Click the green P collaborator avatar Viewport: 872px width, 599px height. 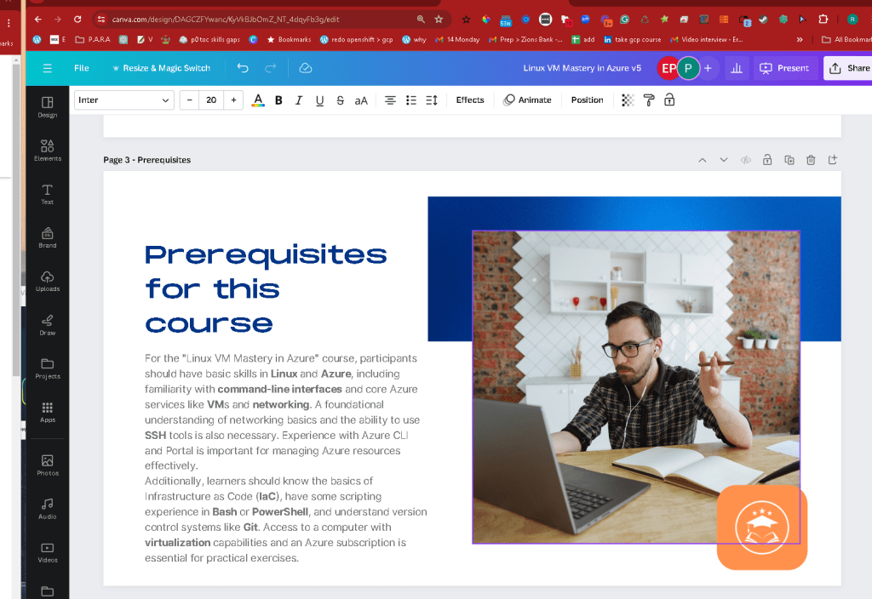[688, 68]
